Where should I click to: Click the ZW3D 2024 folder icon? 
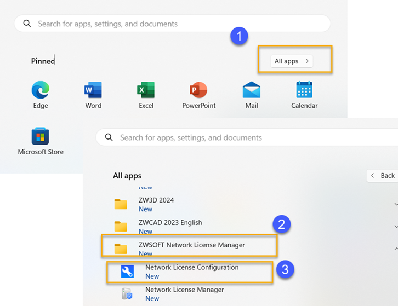pyautogui.click(x=121, y=204)
